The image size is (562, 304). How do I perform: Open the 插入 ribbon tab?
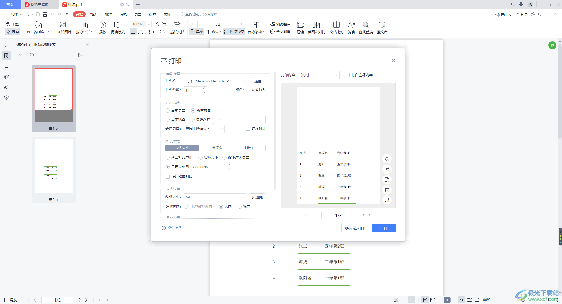(x=94, y=14)
